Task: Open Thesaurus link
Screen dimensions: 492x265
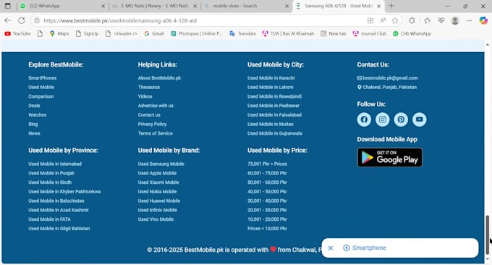Action: click(x=149, y=87)
